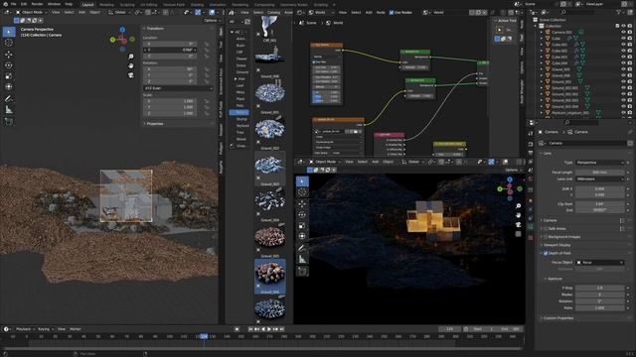636x357 pixels.
Task: Open Options button in left viewport
Action: tap(212, 20)
